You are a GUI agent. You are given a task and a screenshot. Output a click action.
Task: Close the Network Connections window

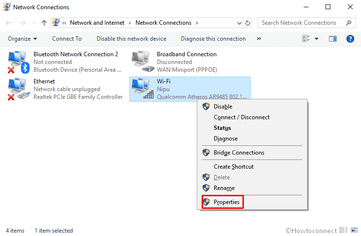[x=350, y=7]
